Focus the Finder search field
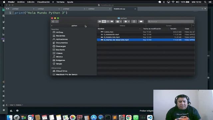213x120 pixels. coord(171,21)
